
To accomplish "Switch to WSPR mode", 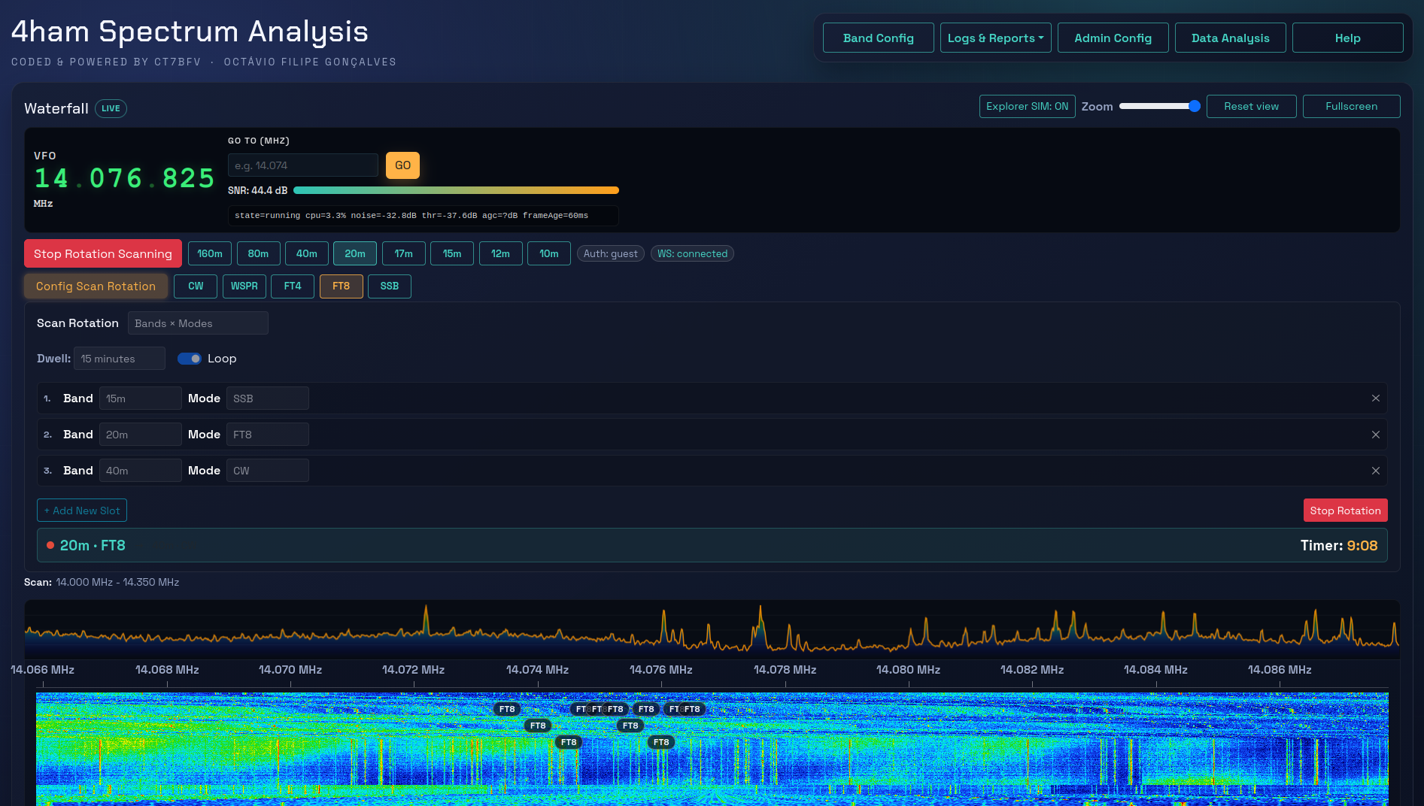I will click(244, 286).
